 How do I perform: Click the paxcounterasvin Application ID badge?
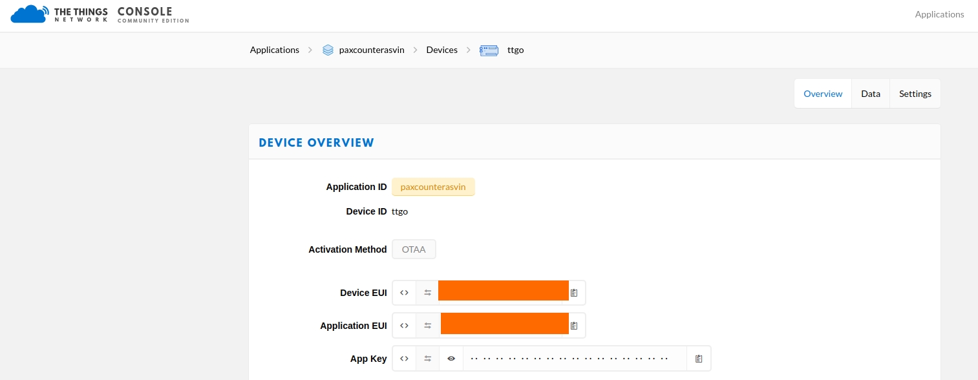tap(433, 187)
